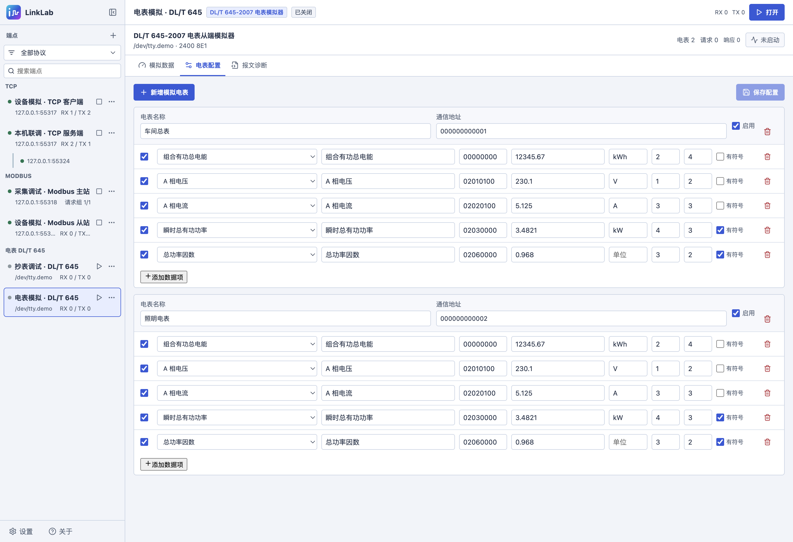
Task: Open 设置 at the sidebar bottom
Action: coord(21,531)
